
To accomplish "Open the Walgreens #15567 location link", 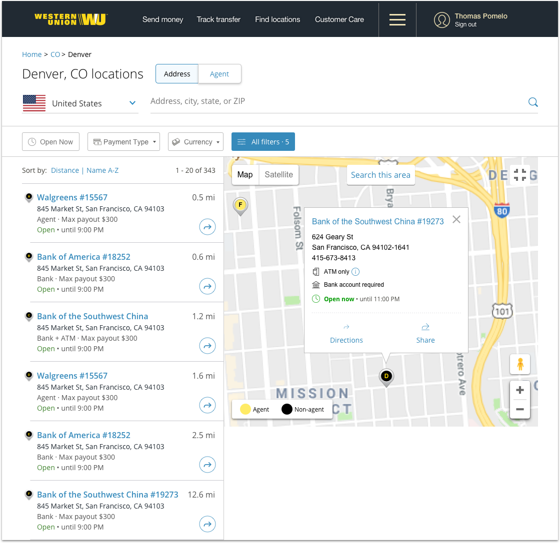I will 71,197.
